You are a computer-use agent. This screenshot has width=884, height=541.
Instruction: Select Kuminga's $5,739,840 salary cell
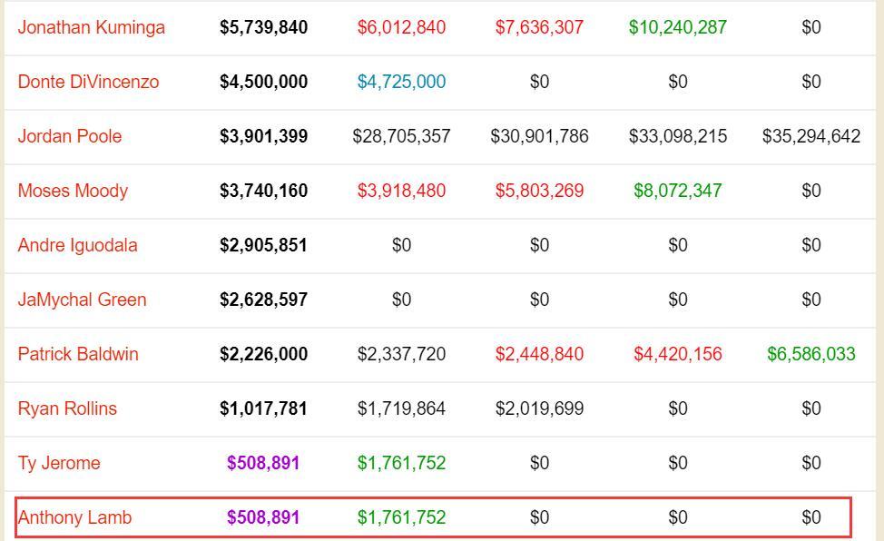pyautogui.click(x=264, y=27)
